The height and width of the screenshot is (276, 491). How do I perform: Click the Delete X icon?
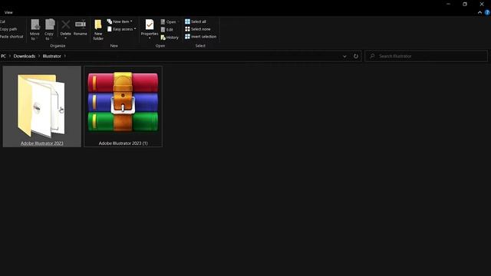coord(65,25)
